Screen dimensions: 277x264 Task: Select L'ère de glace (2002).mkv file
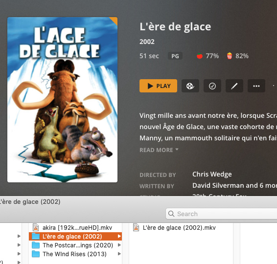(x=174, y=227)
